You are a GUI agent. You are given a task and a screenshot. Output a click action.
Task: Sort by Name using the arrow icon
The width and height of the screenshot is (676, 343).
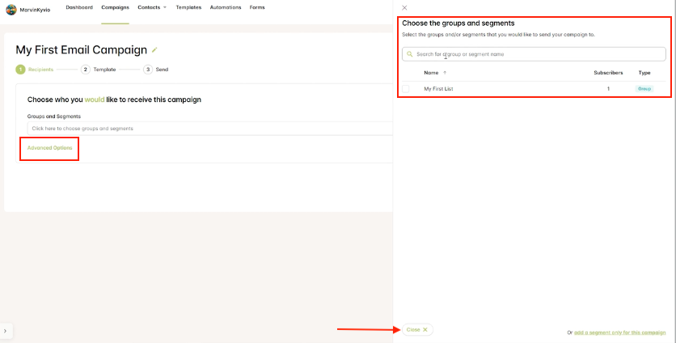point(445,73)
